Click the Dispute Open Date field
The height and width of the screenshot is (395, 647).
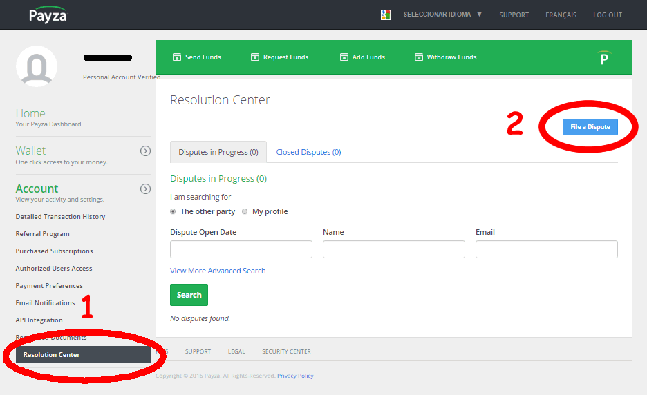(241, 249)
